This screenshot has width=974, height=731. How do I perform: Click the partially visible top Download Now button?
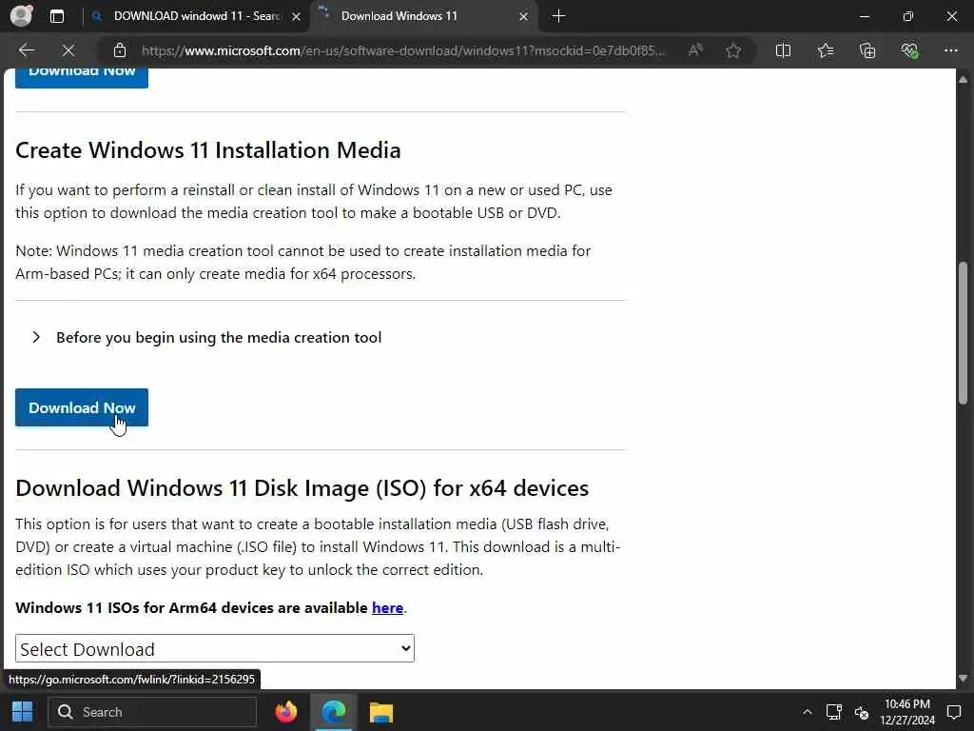point(82,78)
